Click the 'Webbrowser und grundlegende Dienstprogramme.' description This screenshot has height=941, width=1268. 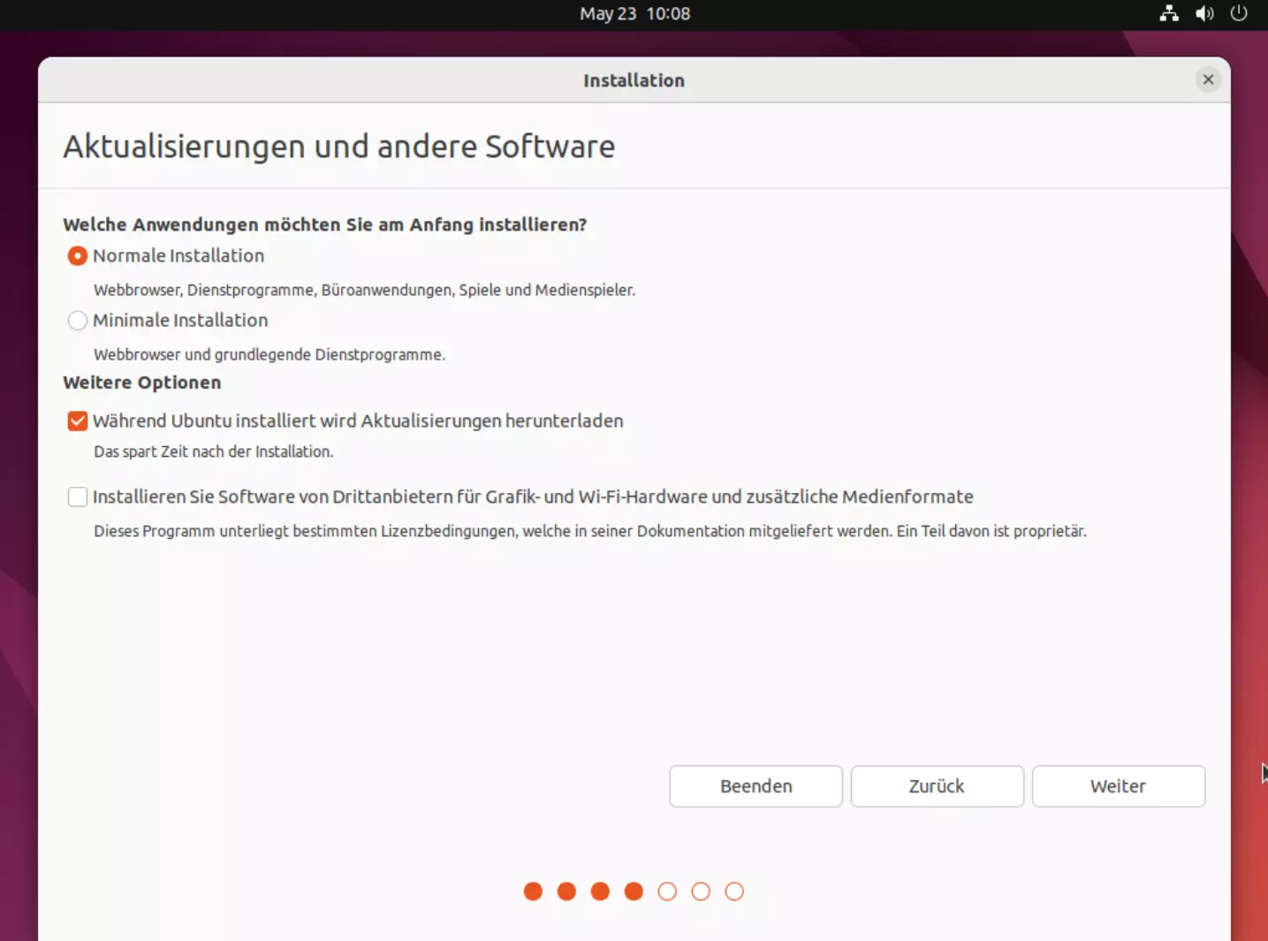pos(270,354)
